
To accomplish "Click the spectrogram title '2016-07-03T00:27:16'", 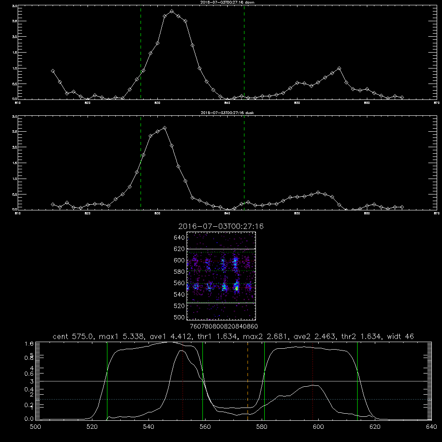I will click(x=221, y=226).
